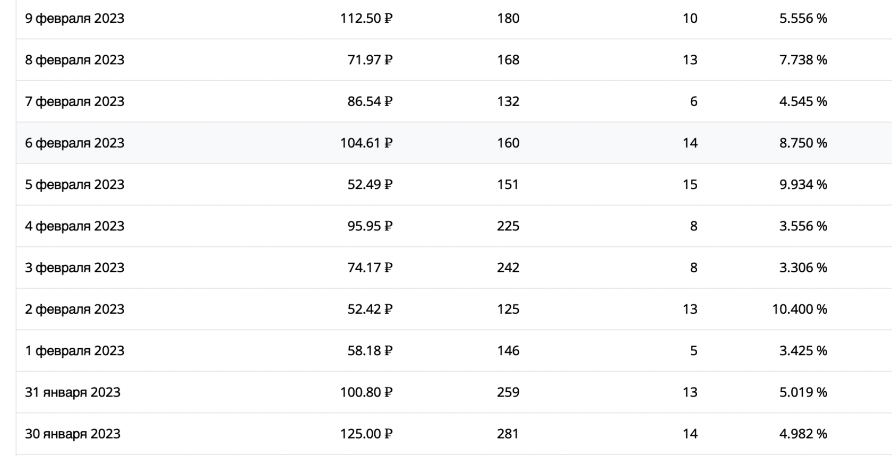Select the 2 февраля 2023 row
The height and width of the screenshot is (456, 892).
pos(454,309)
